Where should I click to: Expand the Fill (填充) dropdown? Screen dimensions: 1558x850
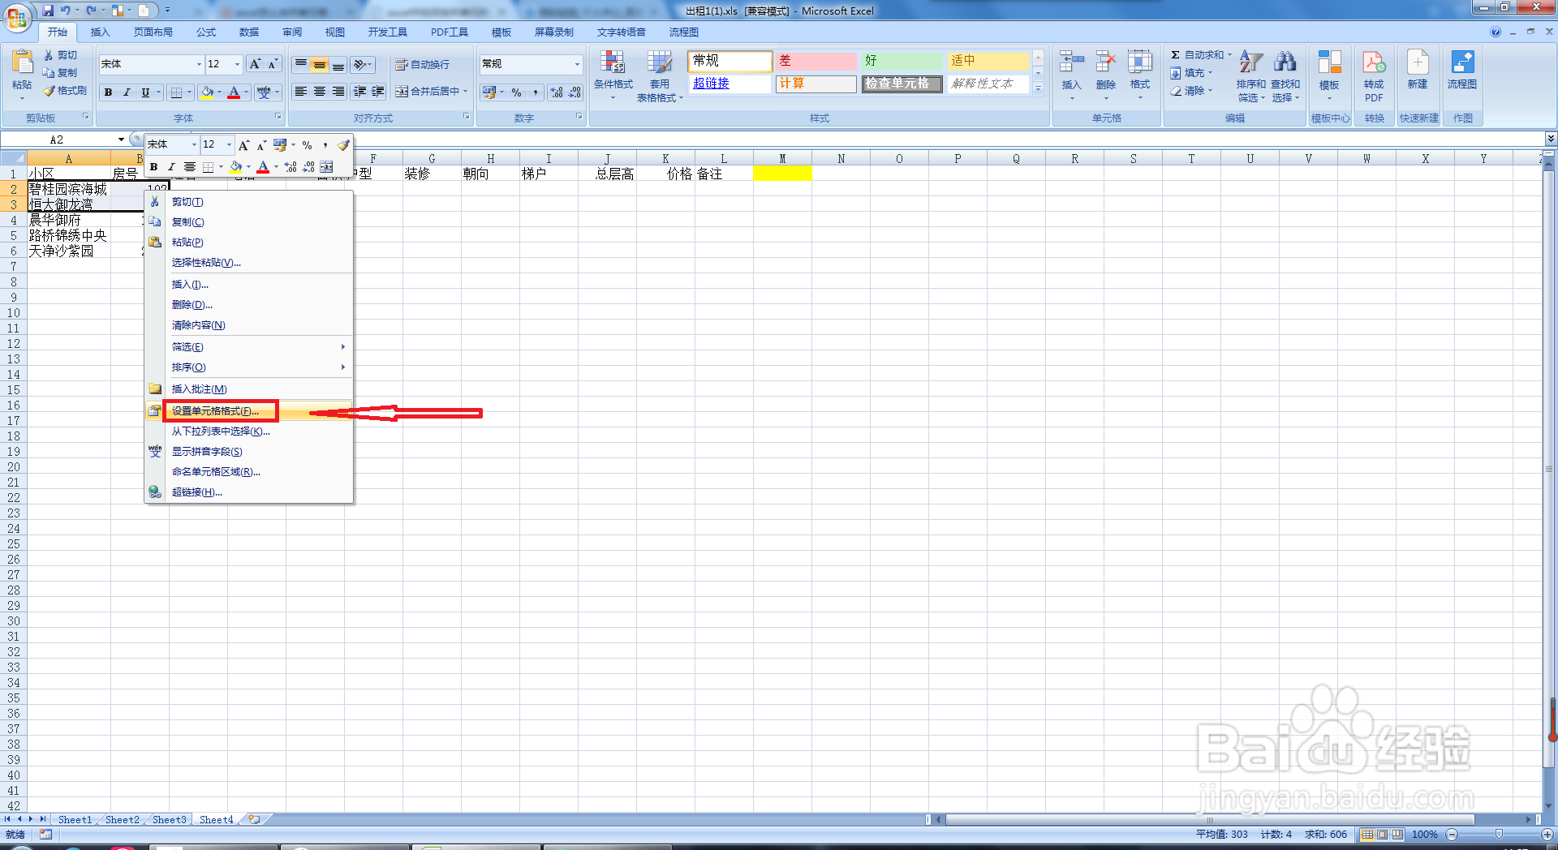pyautogui.click(x=1210, y=73)
